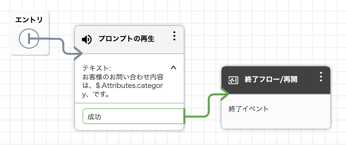Open the three-dot menu on 終了フロー/再開 block
346x145 pixels.
pyautogui.click(x=321, y=77)
